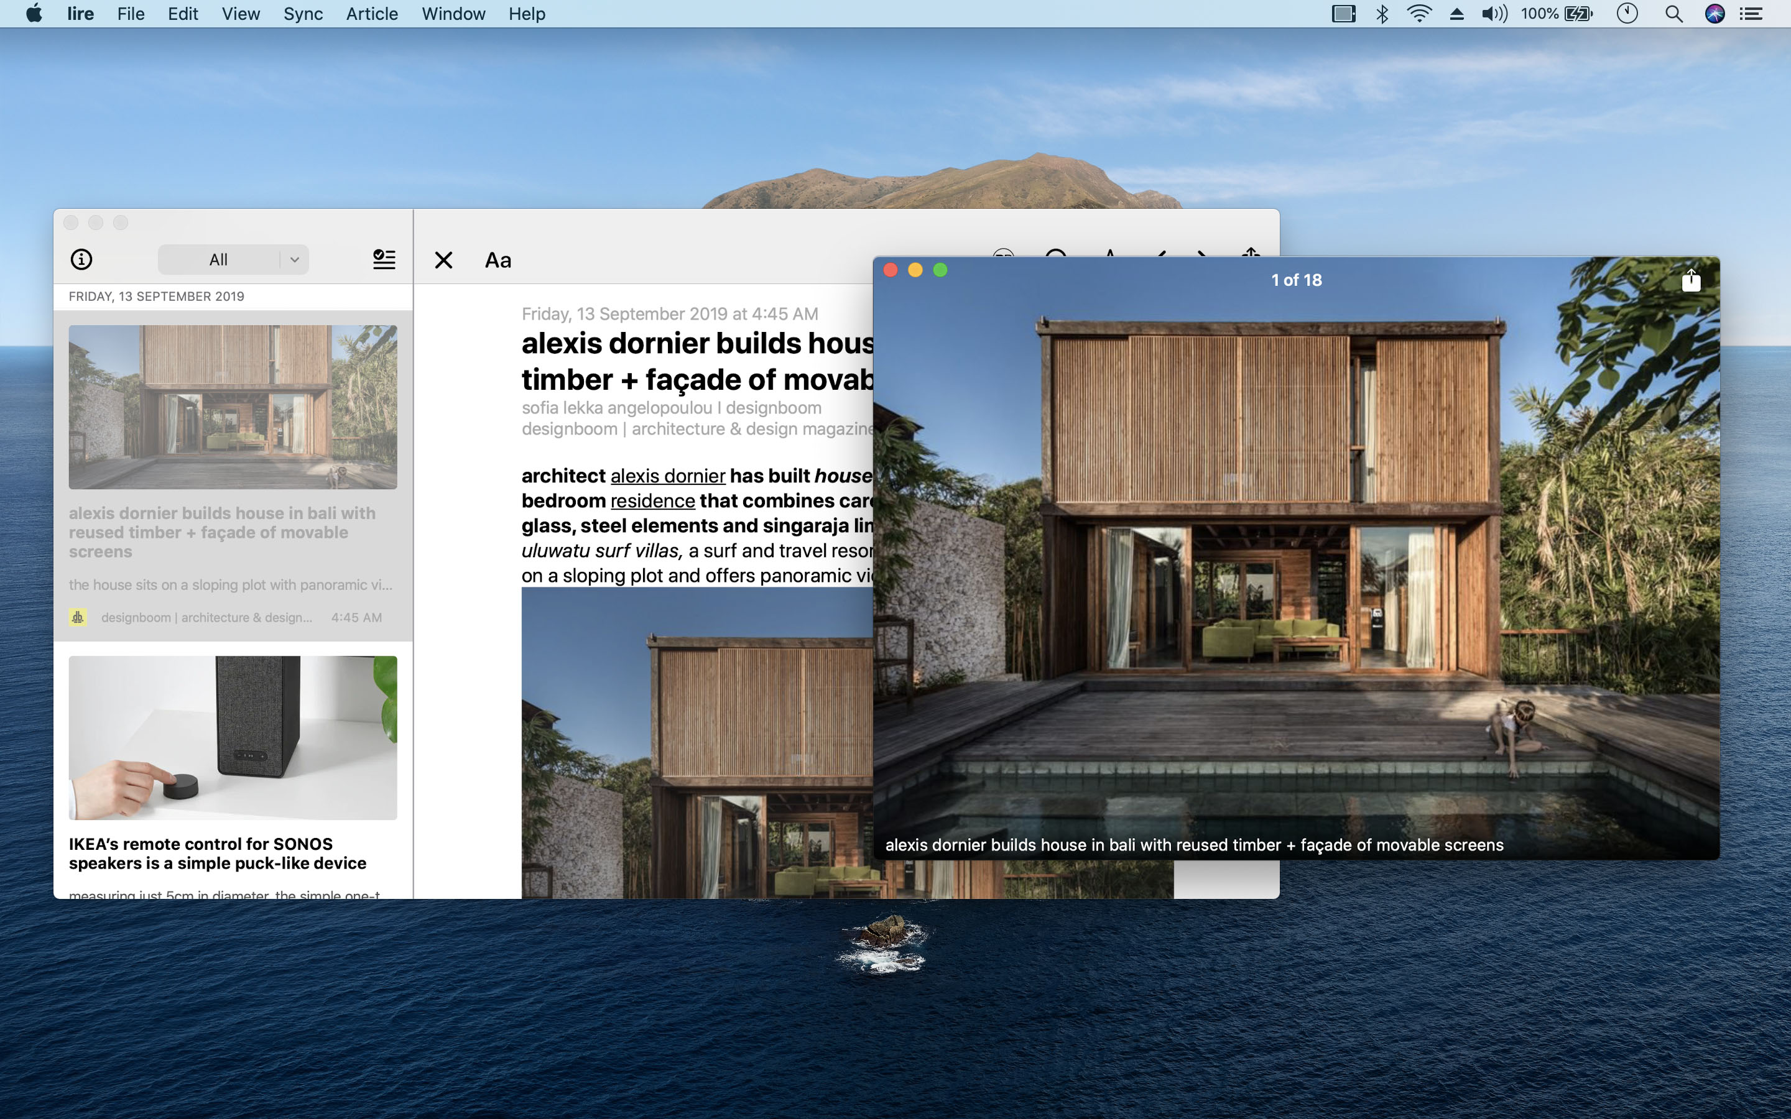The image size is (1791, 1119).
Task: Open the Sync menu
Action: (x=303, y=13)
